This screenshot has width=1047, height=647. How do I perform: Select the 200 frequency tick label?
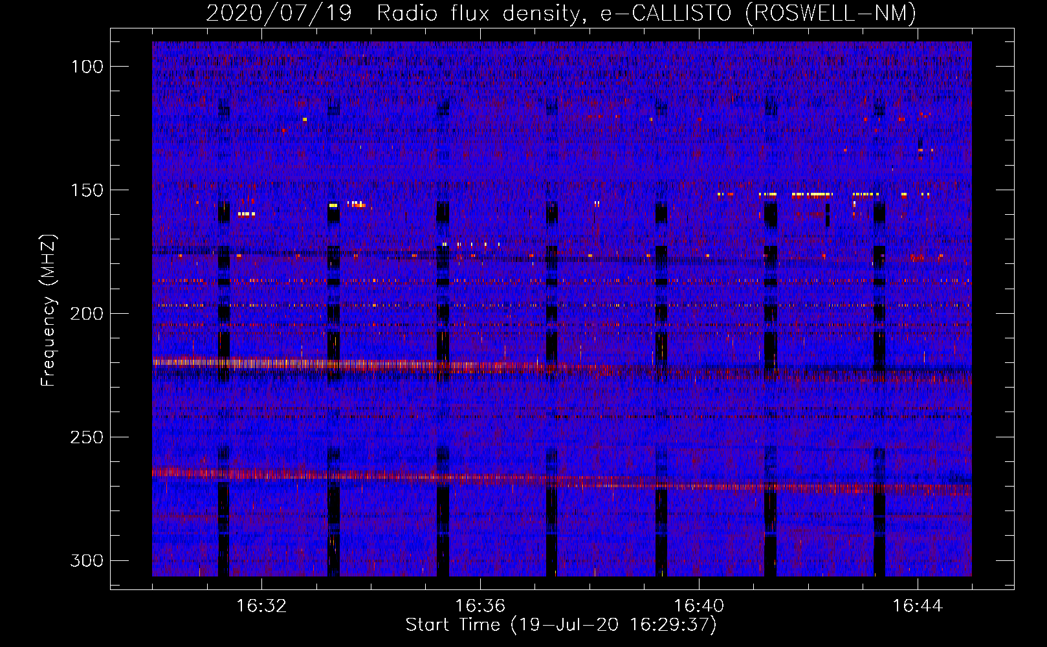coord(87,314)
